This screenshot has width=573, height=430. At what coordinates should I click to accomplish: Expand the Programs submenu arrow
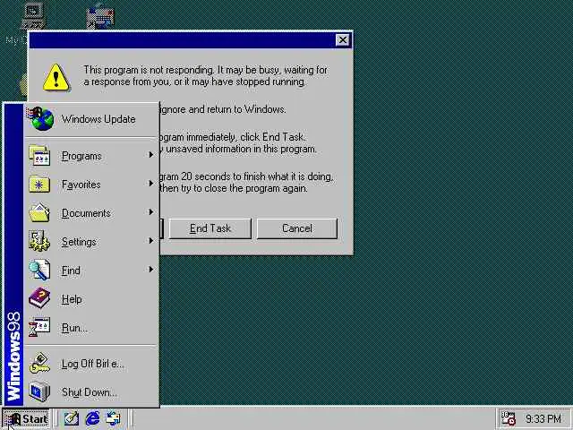pos(151,155)
